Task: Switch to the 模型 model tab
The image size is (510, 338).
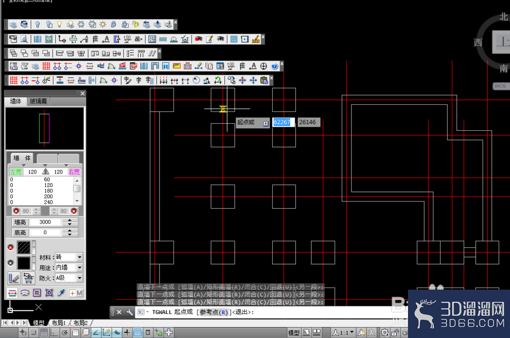Action: (38, 323)
